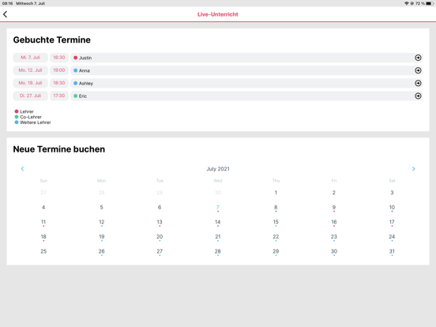Screen dimensions: 436x327
Task: Select July 1 in the calendar
Action: tap(276, 193)
